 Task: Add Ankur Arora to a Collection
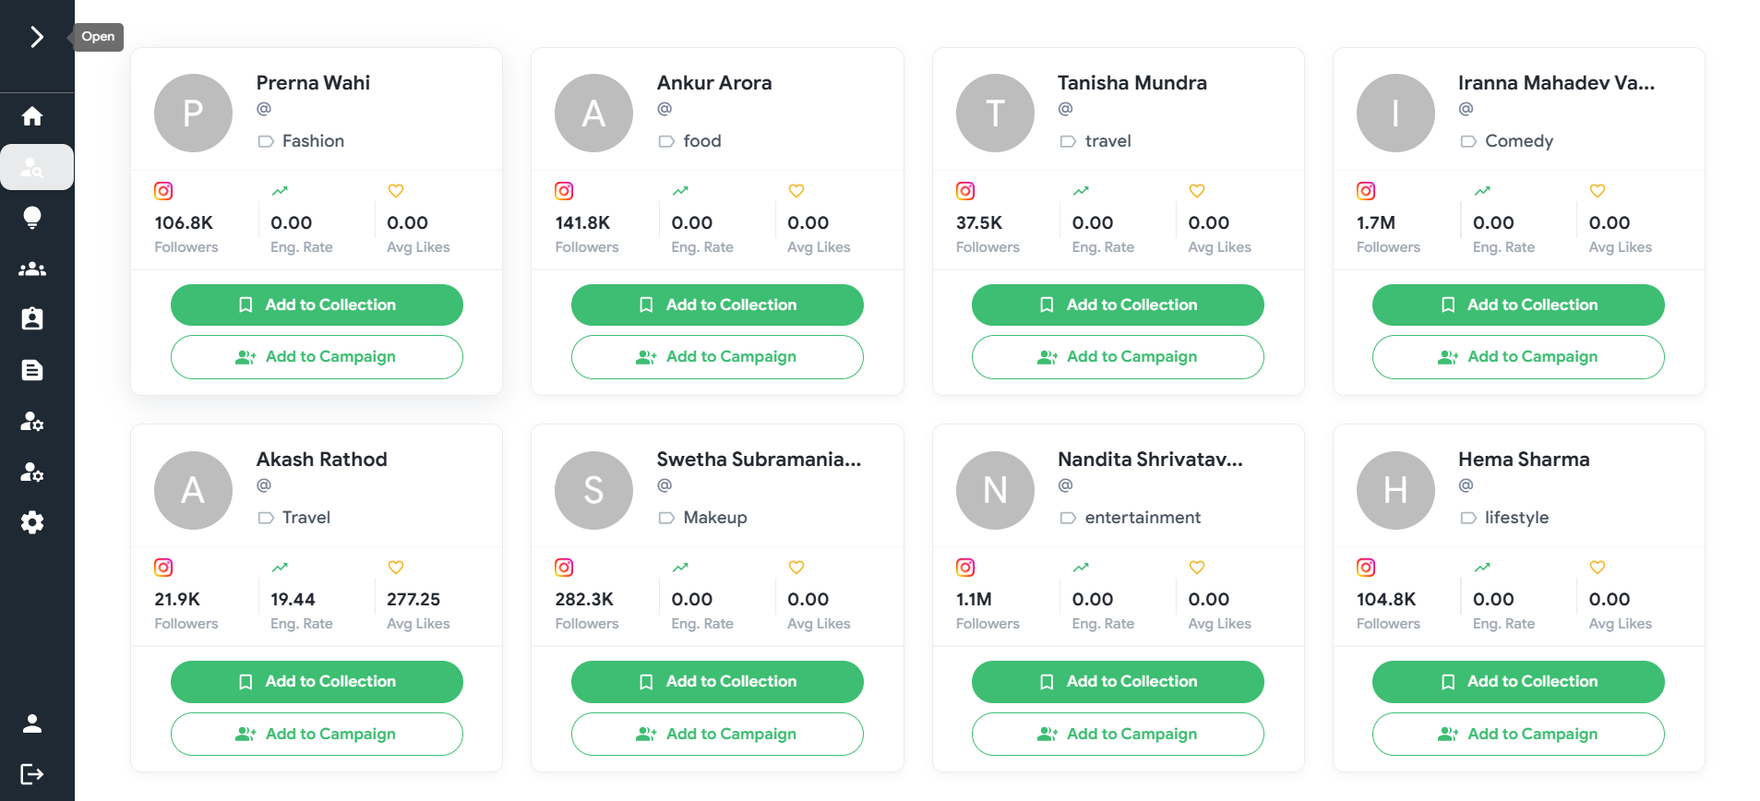(x=717, y=305)
